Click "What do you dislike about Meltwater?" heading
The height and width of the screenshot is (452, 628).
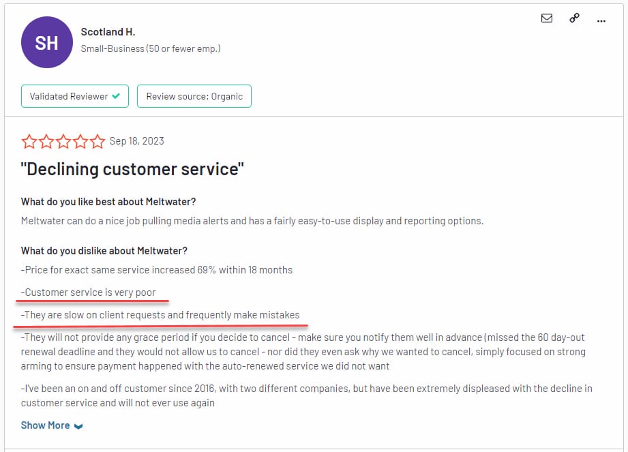(104, 251)
